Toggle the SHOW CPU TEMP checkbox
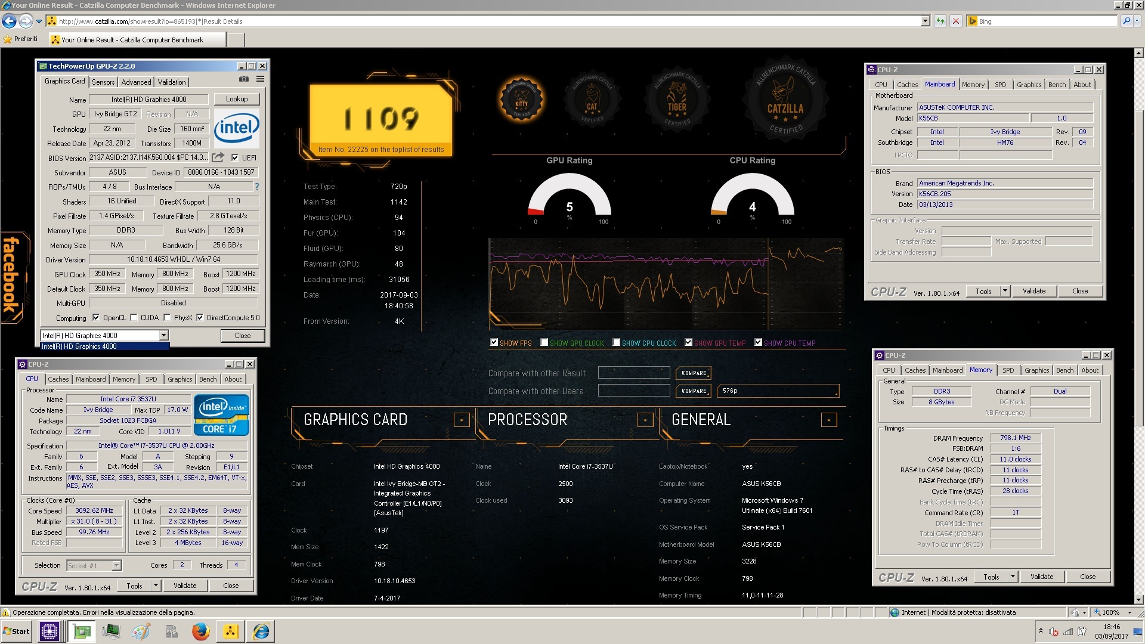Screen dimensions: 1145x644 [758, 342]
